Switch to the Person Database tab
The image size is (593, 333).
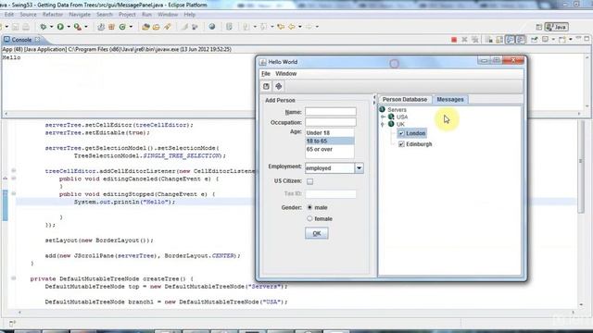click(405, 99)
